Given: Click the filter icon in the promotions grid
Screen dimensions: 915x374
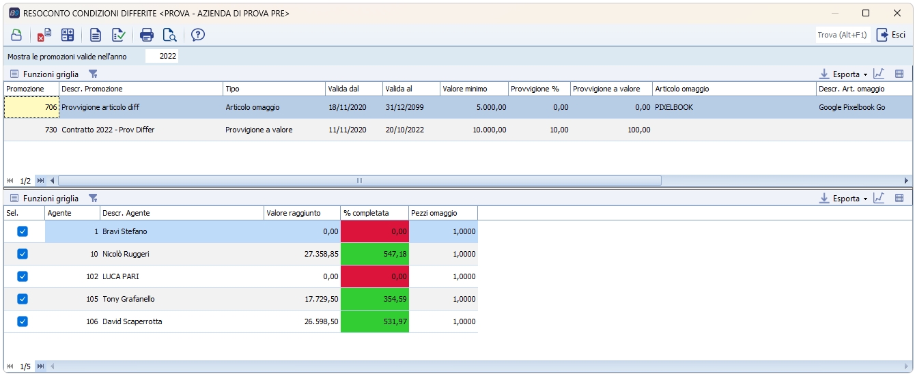Looking at the screenshot, I should (94, 74).
